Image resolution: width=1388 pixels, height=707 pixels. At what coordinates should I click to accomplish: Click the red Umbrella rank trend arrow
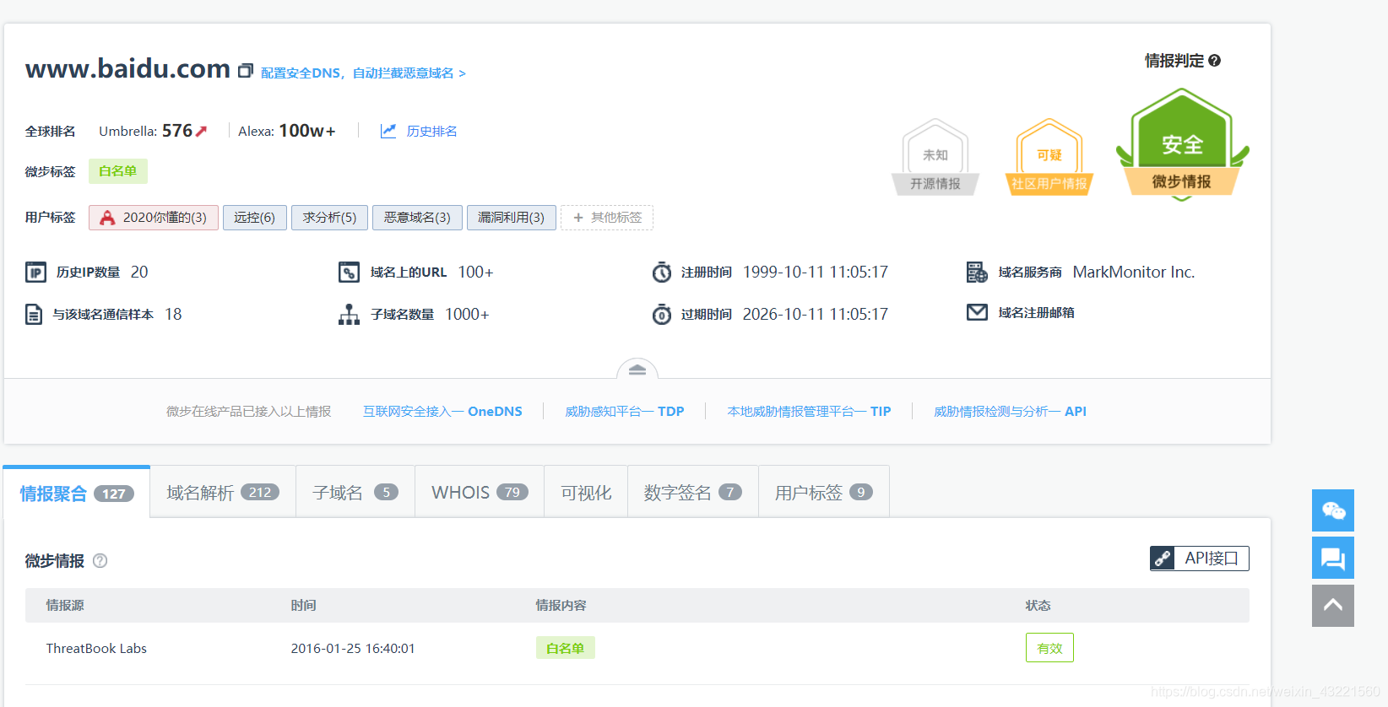(201, 131)
